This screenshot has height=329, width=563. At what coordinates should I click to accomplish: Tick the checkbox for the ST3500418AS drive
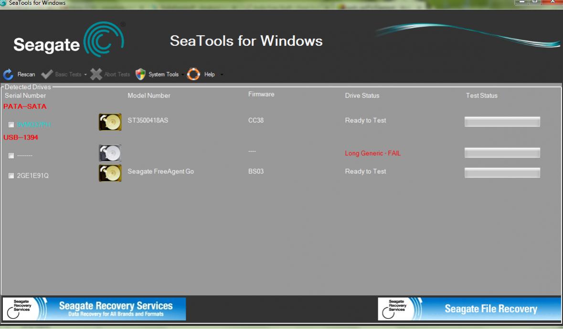point(11,125)
